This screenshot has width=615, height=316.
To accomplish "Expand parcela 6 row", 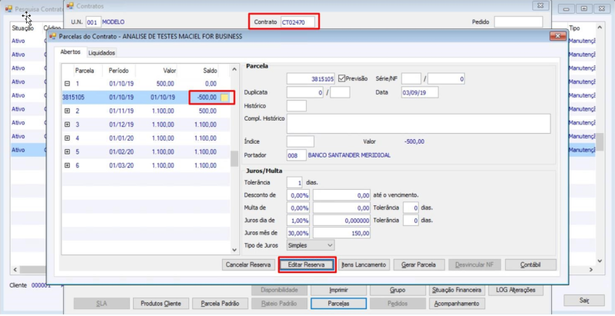I will (x=67, y=165).
